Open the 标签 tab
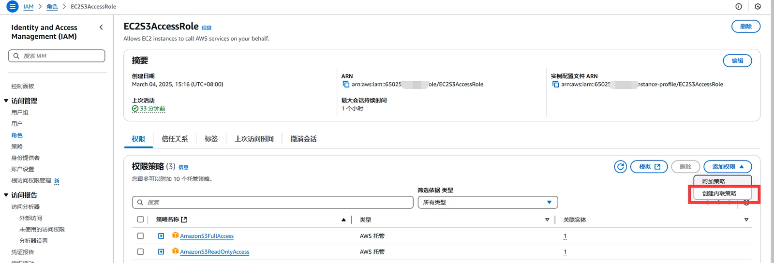The height and width of the screenshot is (263, 774). 211,139
